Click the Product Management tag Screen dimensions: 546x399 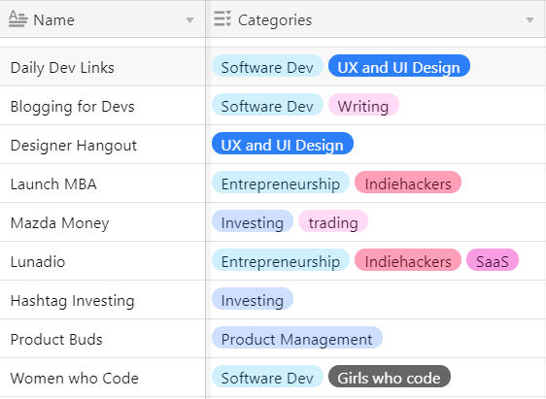297,339
